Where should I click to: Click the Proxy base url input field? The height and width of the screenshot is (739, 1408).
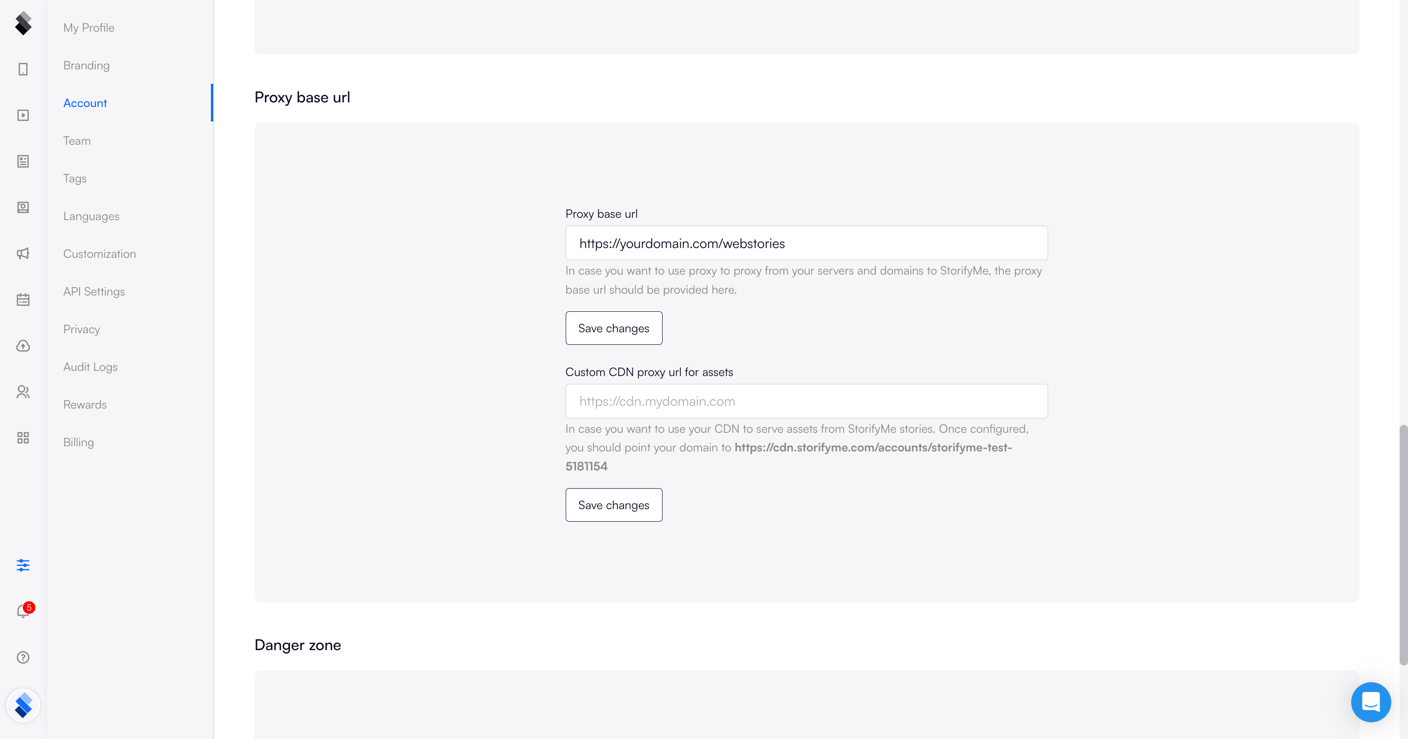coord(806,243)
